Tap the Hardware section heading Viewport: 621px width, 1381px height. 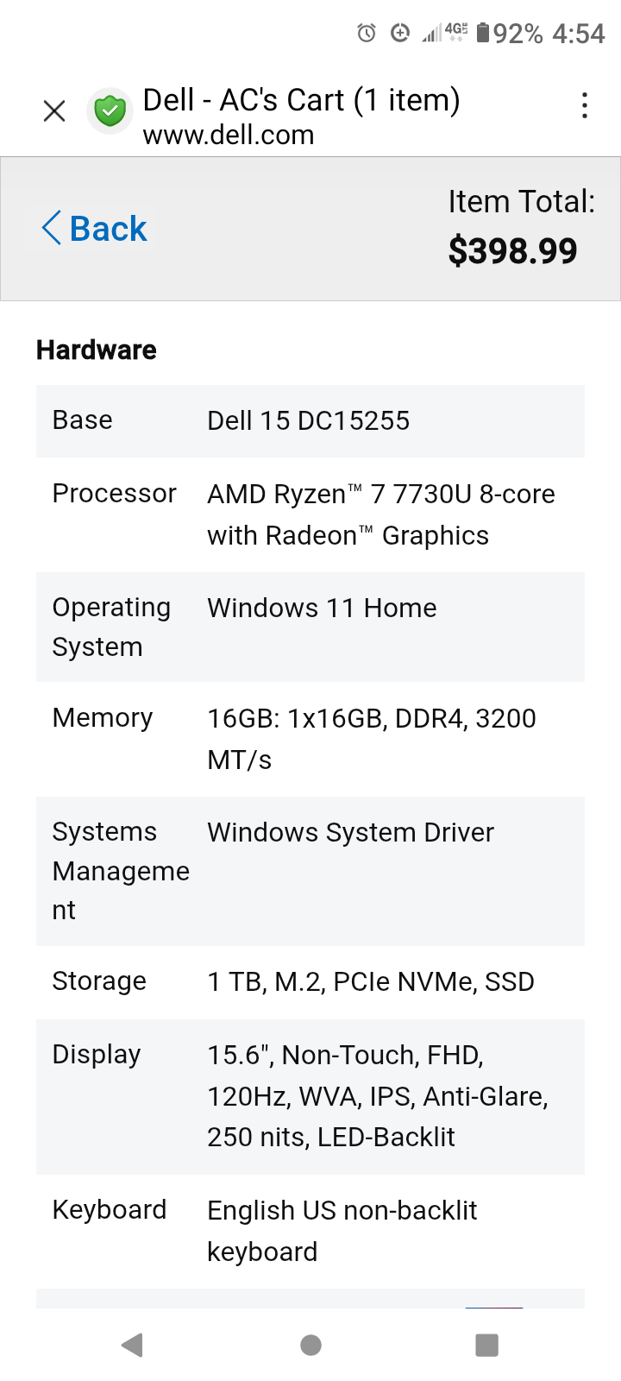point(97,350)
